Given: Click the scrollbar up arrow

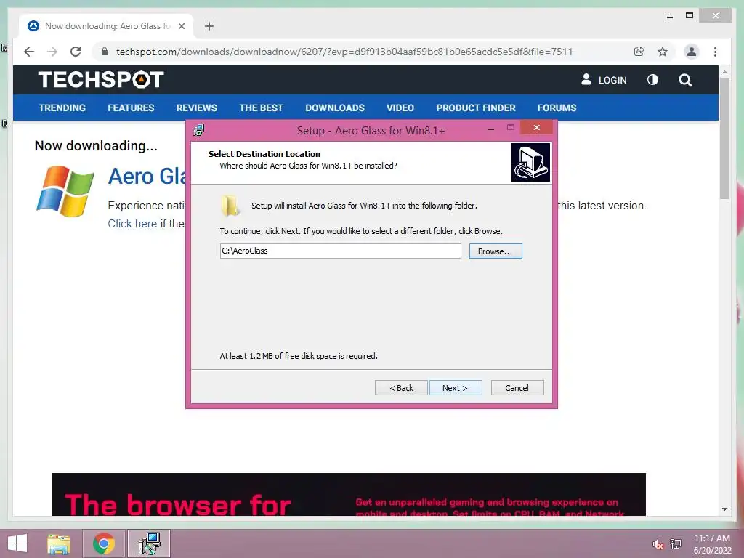Looking at the screenshot, I should (x=724, y=72).
